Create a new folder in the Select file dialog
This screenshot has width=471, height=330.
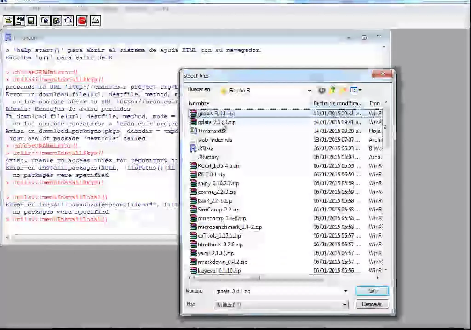coord(343,90)
